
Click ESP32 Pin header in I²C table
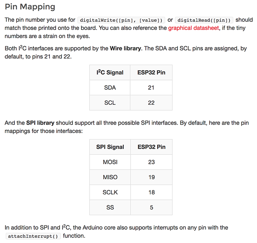click(151, 72)
